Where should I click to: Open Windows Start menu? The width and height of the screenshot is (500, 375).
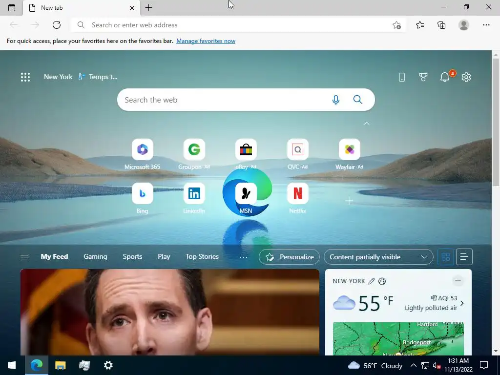[x=12, y=365]
